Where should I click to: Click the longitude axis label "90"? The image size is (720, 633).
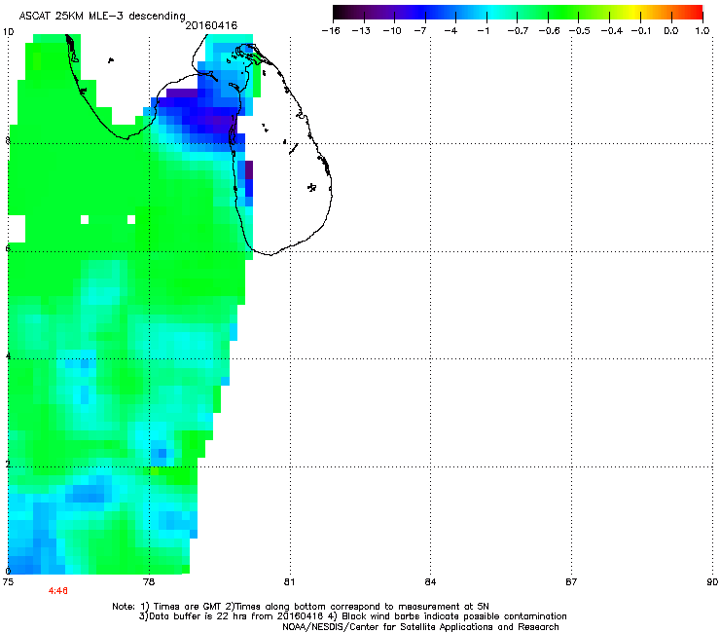[x=712, y=582]
